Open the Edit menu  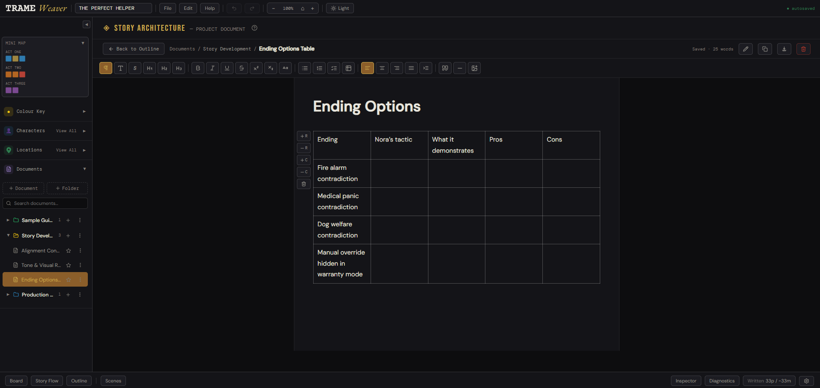click(188, 8)
